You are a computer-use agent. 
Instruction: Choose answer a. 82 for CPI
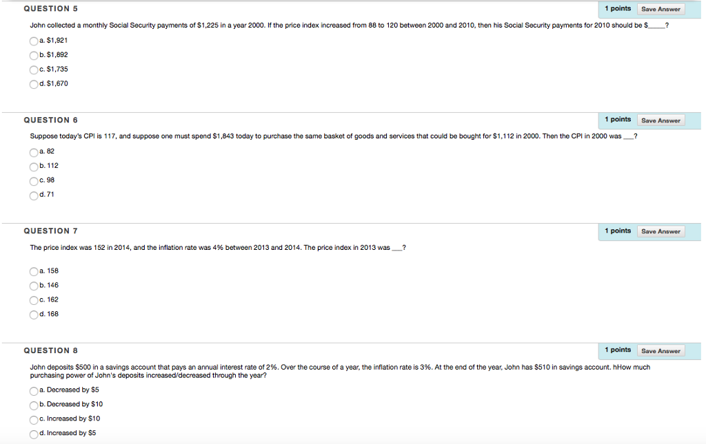coord(33,151)
